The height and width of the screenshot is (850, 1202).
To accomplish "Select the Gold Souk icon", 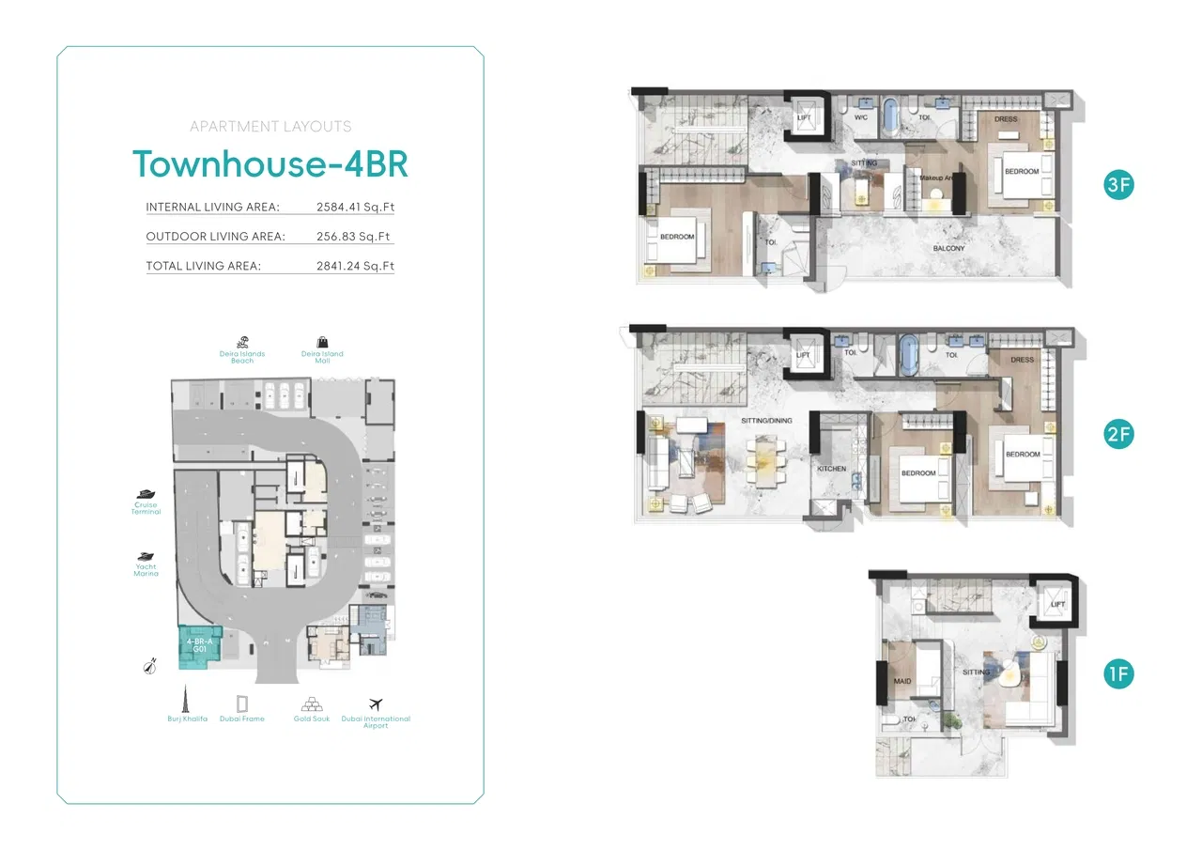I will click(312, 703).
